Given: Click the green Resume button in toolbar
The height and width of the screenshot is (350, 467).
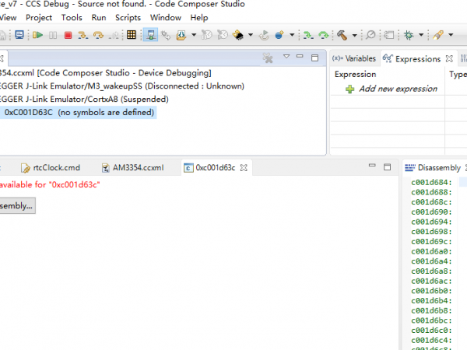Looking at the screenshot, I should point(37,35).
